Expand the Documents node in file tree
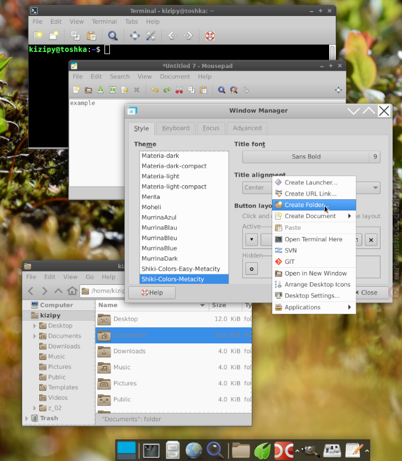Image resolution: width=402 pixels, height=461 pixels. 34,336
